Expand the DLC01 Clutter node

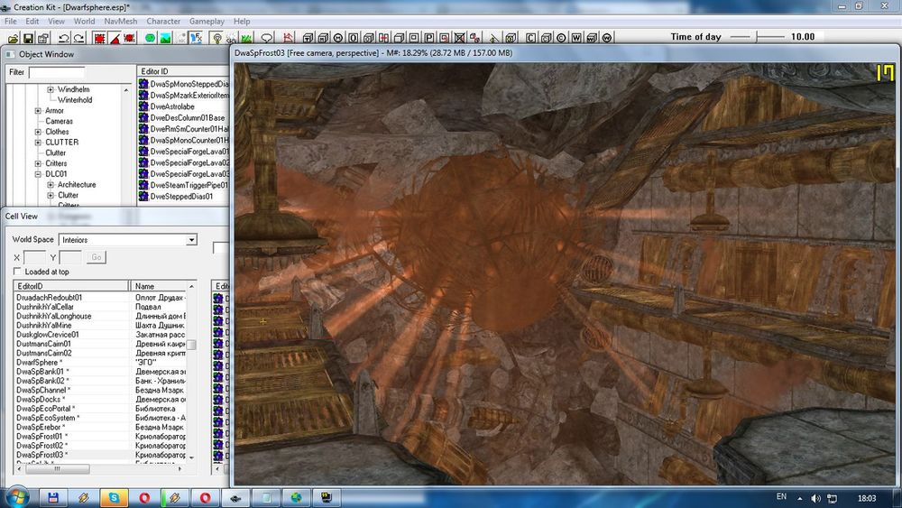click(50, 195)
